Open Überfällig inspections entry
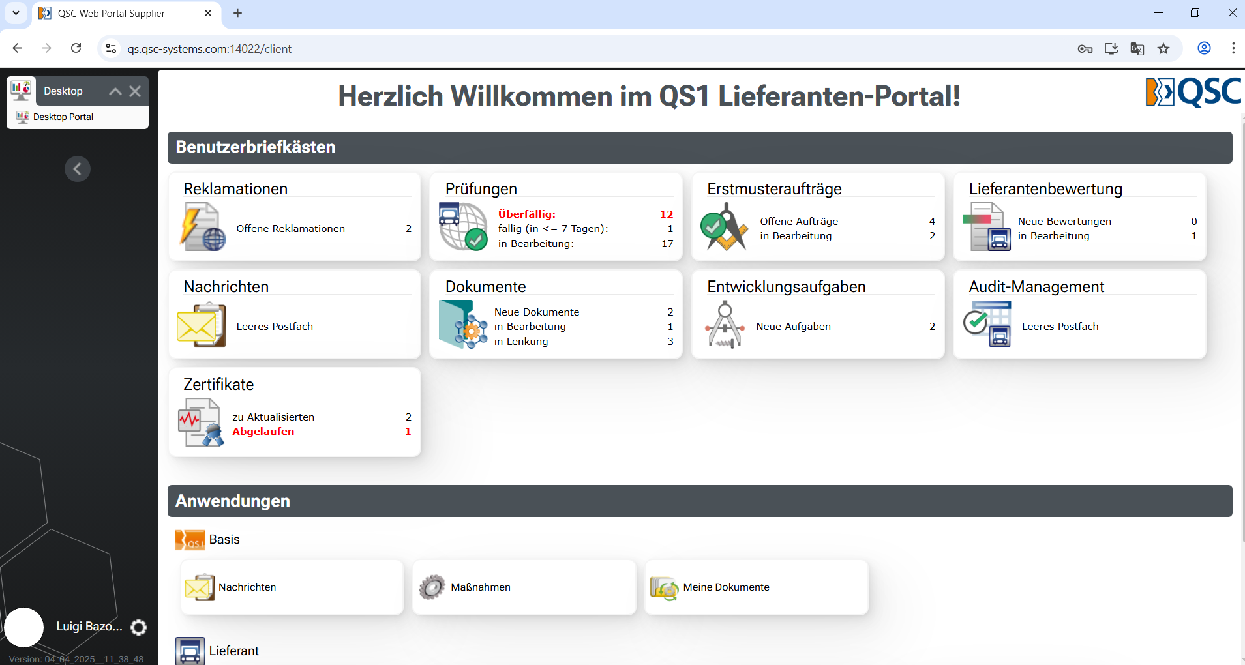The height and width of the screenshot is (665, 1245). 586,214
